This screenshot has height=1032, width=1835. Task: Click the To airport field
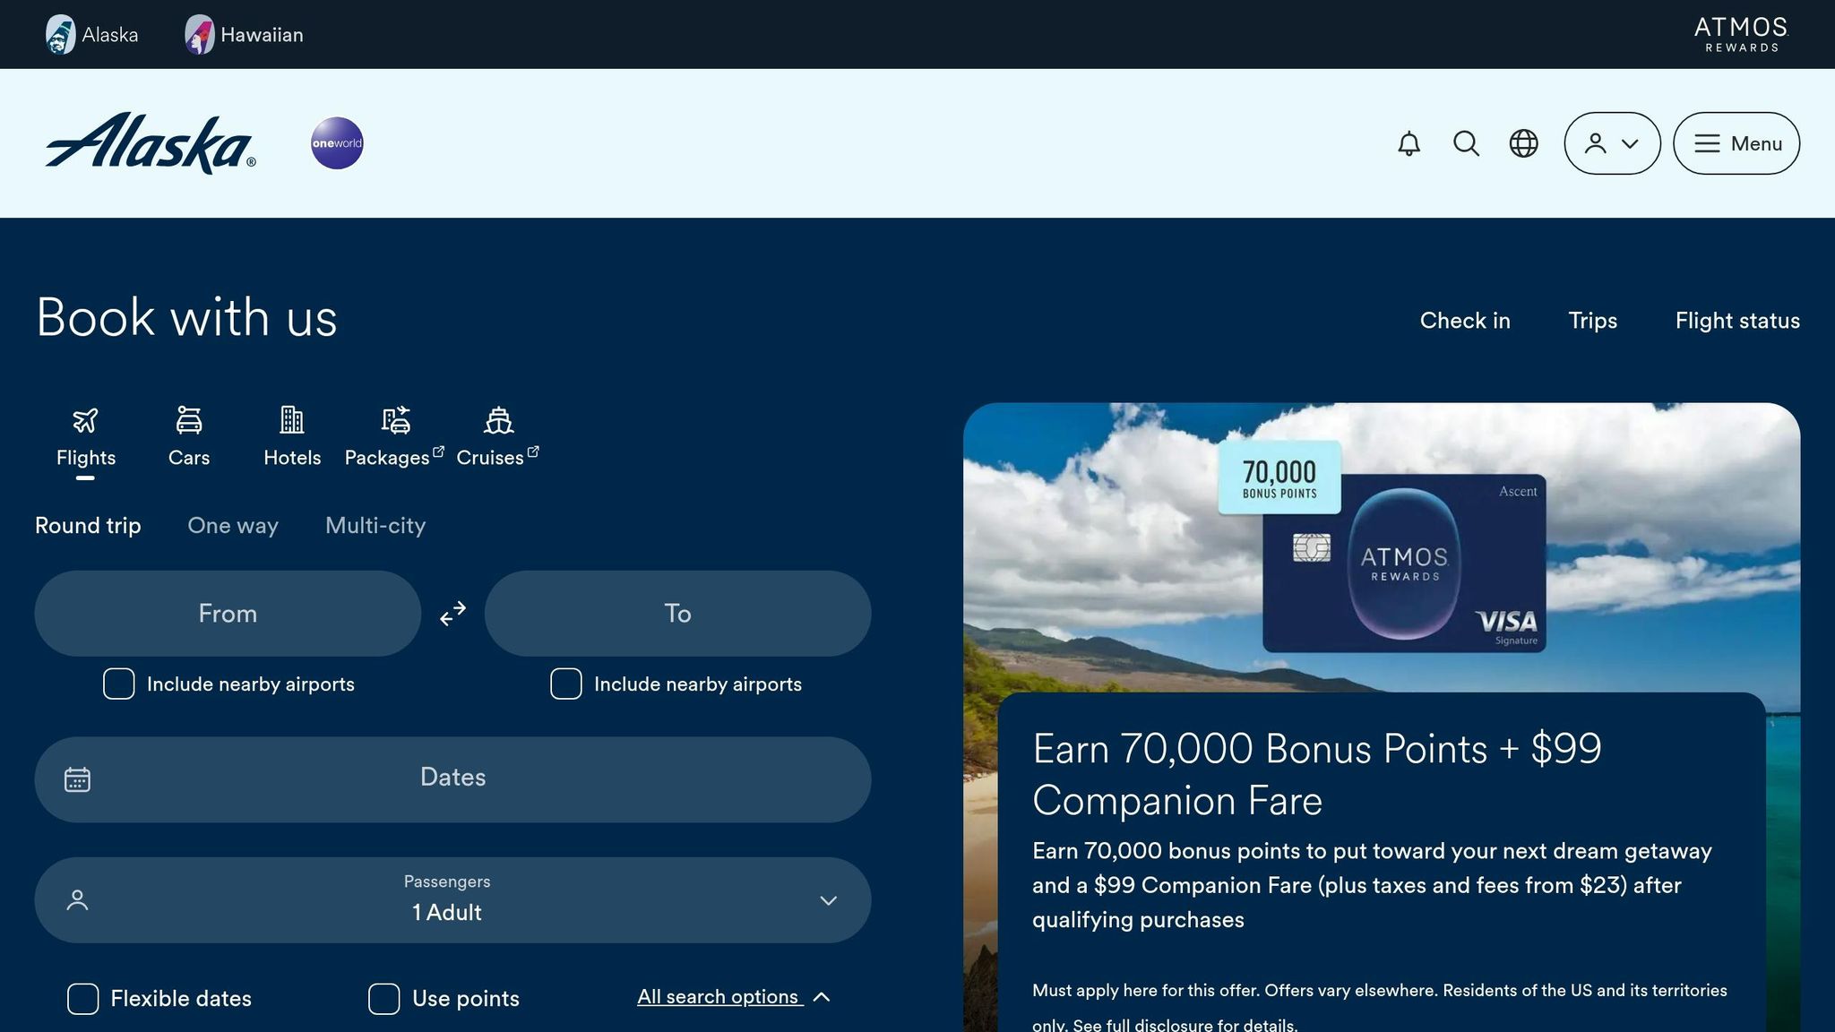coord(677,614)
